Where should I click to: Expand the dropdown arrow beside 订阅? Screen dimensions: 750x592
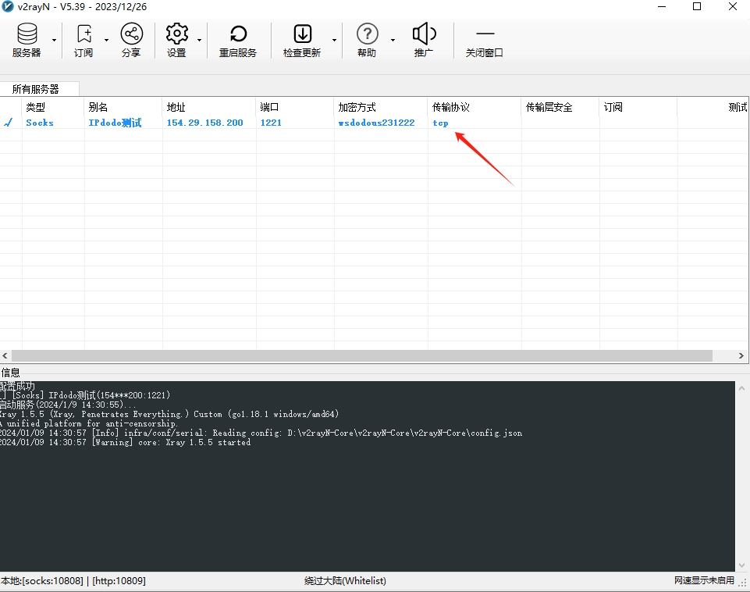[106, 40]
